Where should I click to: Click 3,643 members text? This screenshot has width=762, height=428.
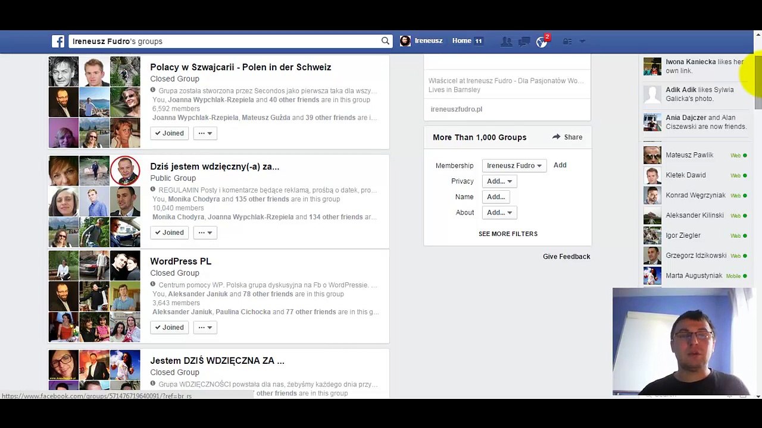pos(176,303)
